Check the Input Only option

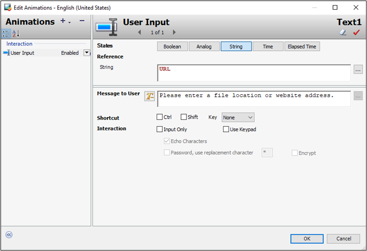(160, 129)
